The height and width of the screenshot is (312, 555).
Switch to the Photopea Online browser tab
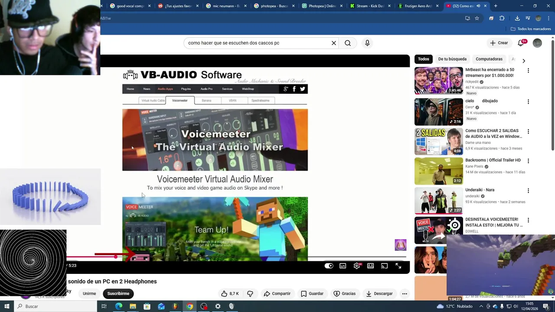point(321,6)
